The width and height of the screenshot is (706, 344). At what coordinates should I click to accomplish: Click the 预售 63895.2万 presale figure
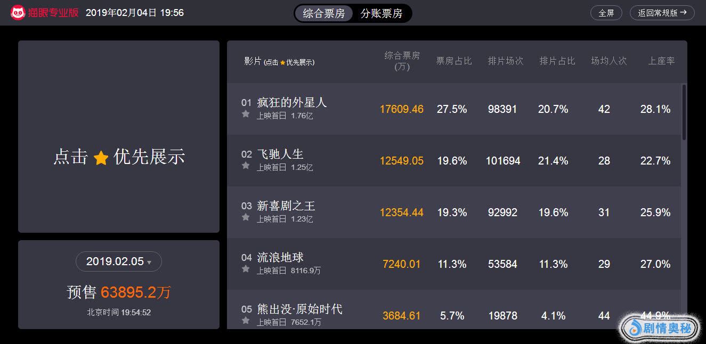(x=118, y=292)
